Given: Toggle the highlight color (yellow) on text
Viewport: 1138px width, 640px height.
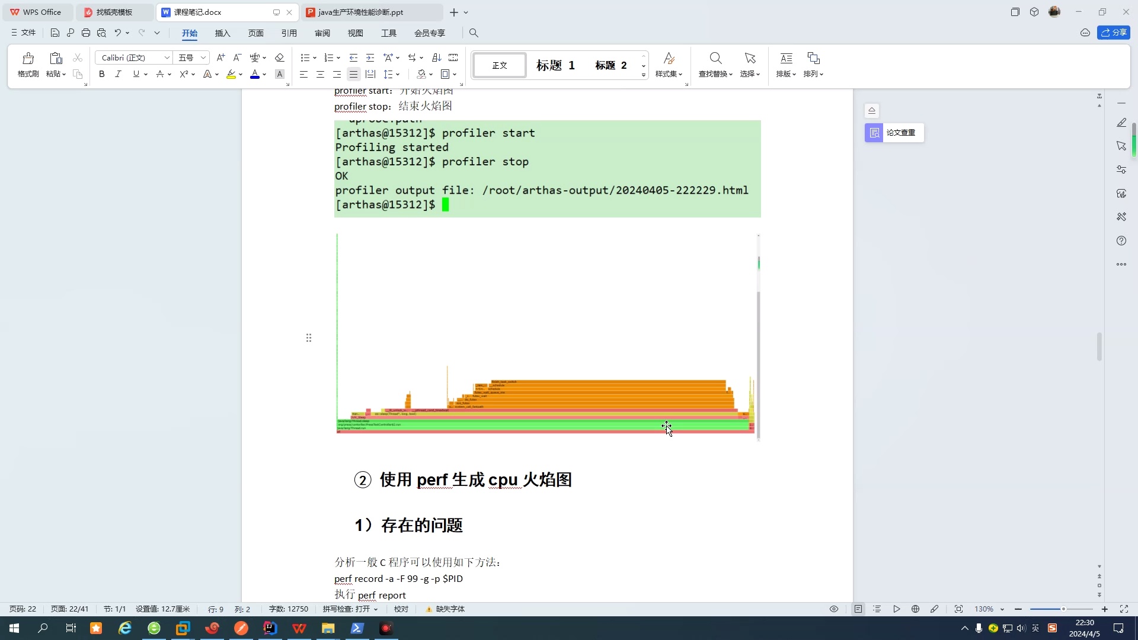Looking at the screenshot, I should tap(231, 74).
